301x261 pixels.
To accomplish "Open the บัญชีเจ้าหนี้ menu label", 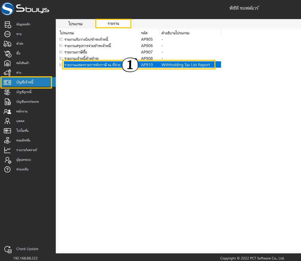I will pyautogui.click(x=25, y=82).
